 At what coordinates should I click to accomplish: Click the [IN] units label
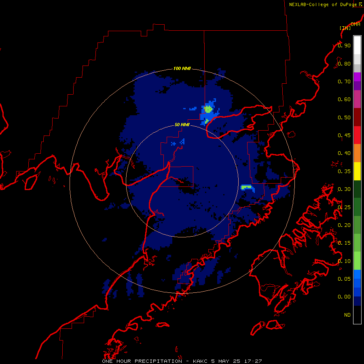coord(345,28)
